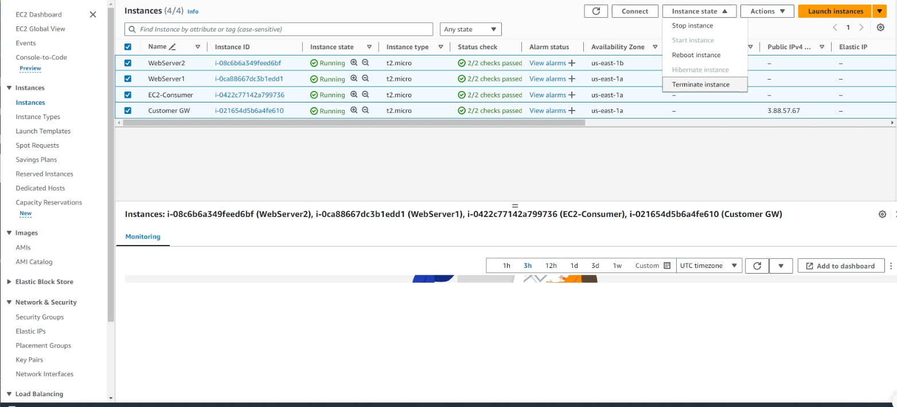Choose Terminate instance from the menu
Viewport: 897px width, 407px height.
click(700, 84)
